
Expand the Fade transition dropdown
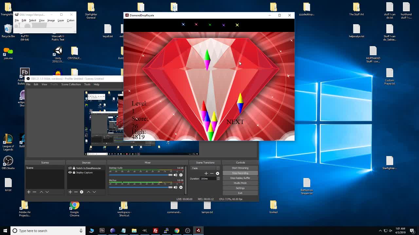tap(218, 168)
